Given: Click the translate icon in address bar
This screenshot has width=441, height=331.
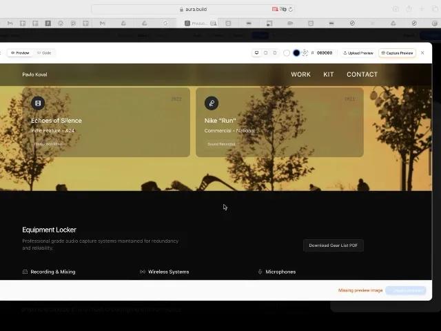Looking at the screenshot, I should click(x=283, y=9).
